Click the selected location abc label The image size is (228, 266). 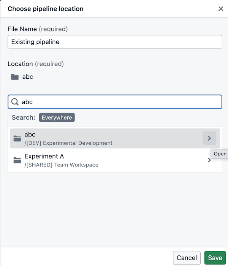point(28,77)
